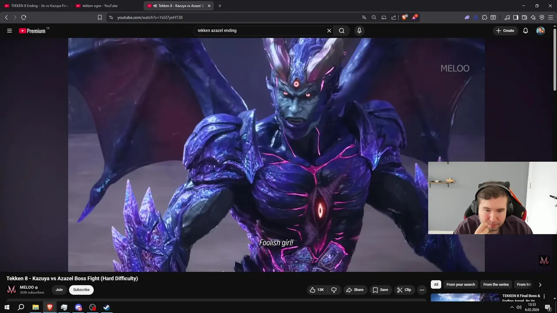Open the browser main menu
Screen dimensions: 557x313
point(550,17)
